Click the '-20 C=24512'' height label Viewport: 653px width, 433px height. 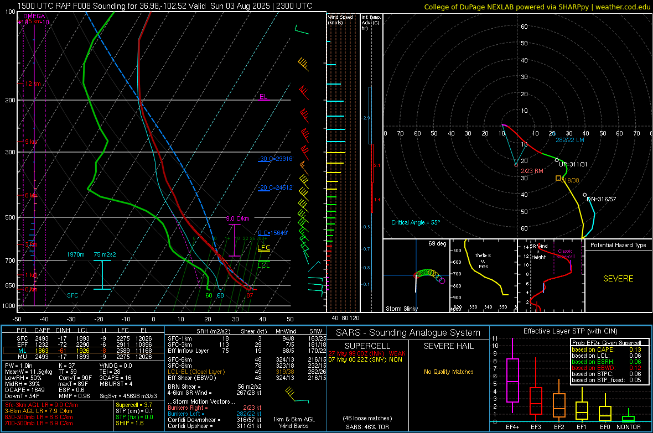point(276,187)
